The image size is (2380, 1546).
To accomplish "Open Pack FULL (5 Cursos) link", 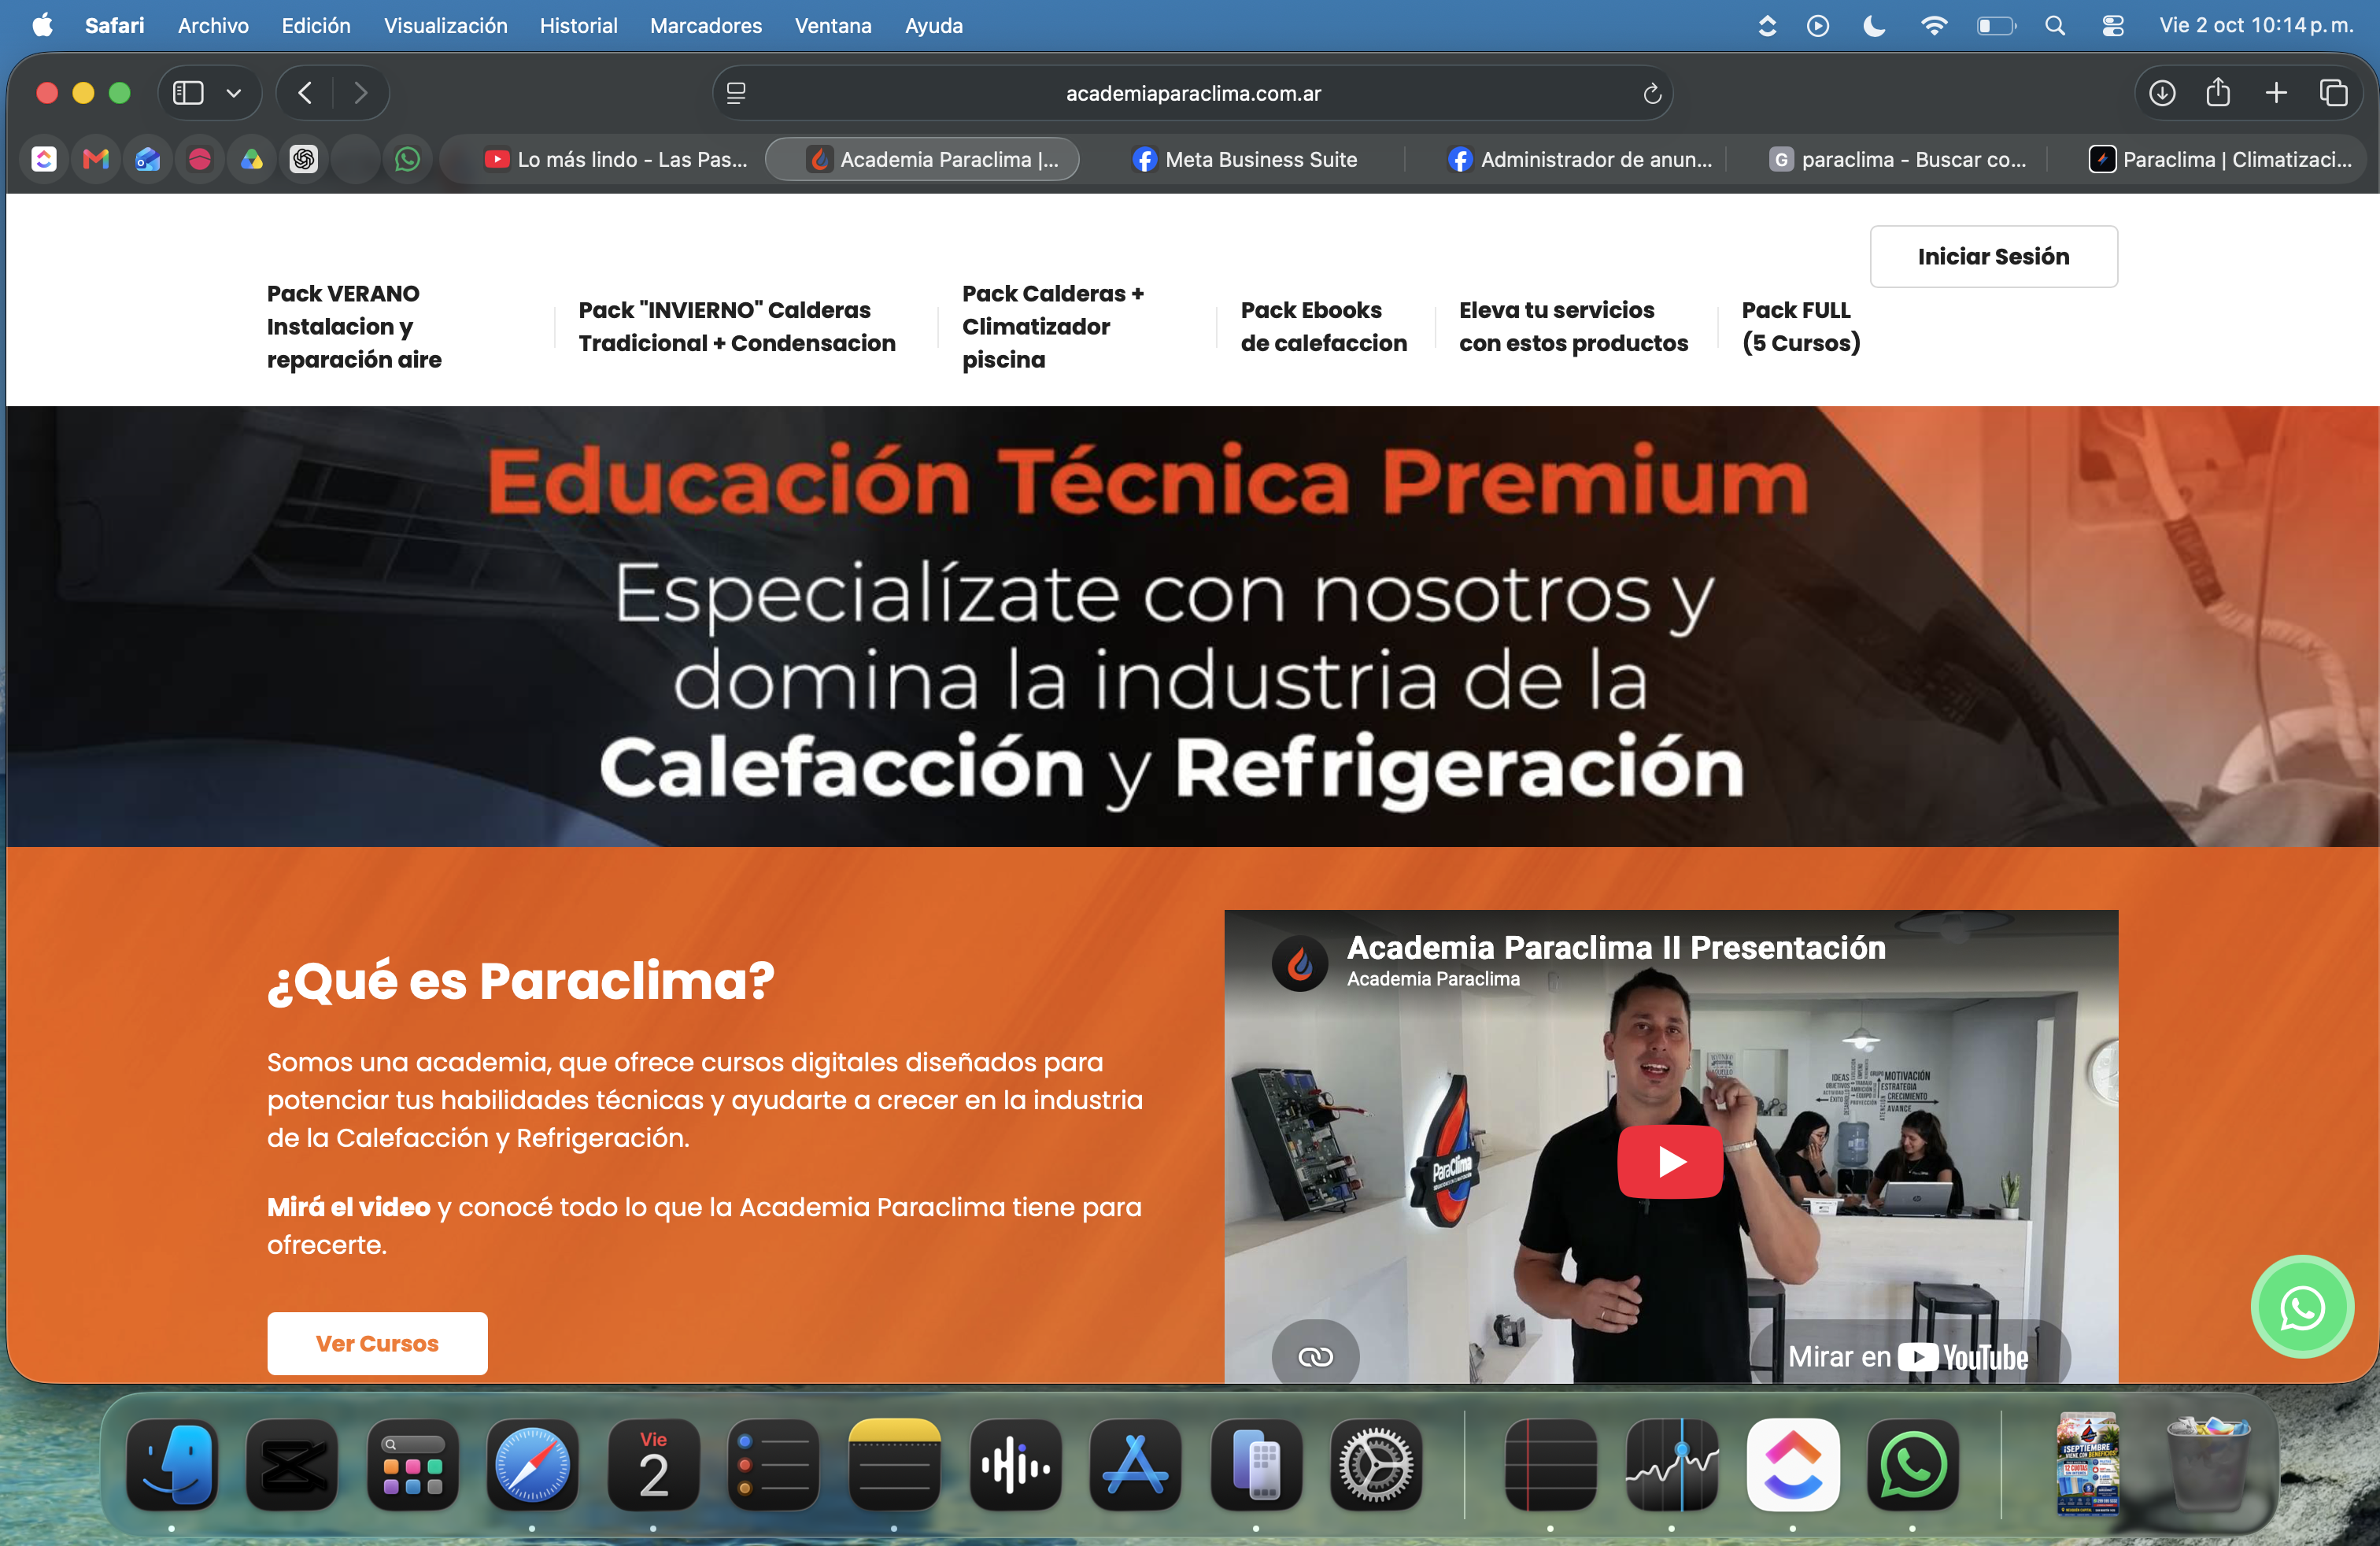I will point(1800,326).
